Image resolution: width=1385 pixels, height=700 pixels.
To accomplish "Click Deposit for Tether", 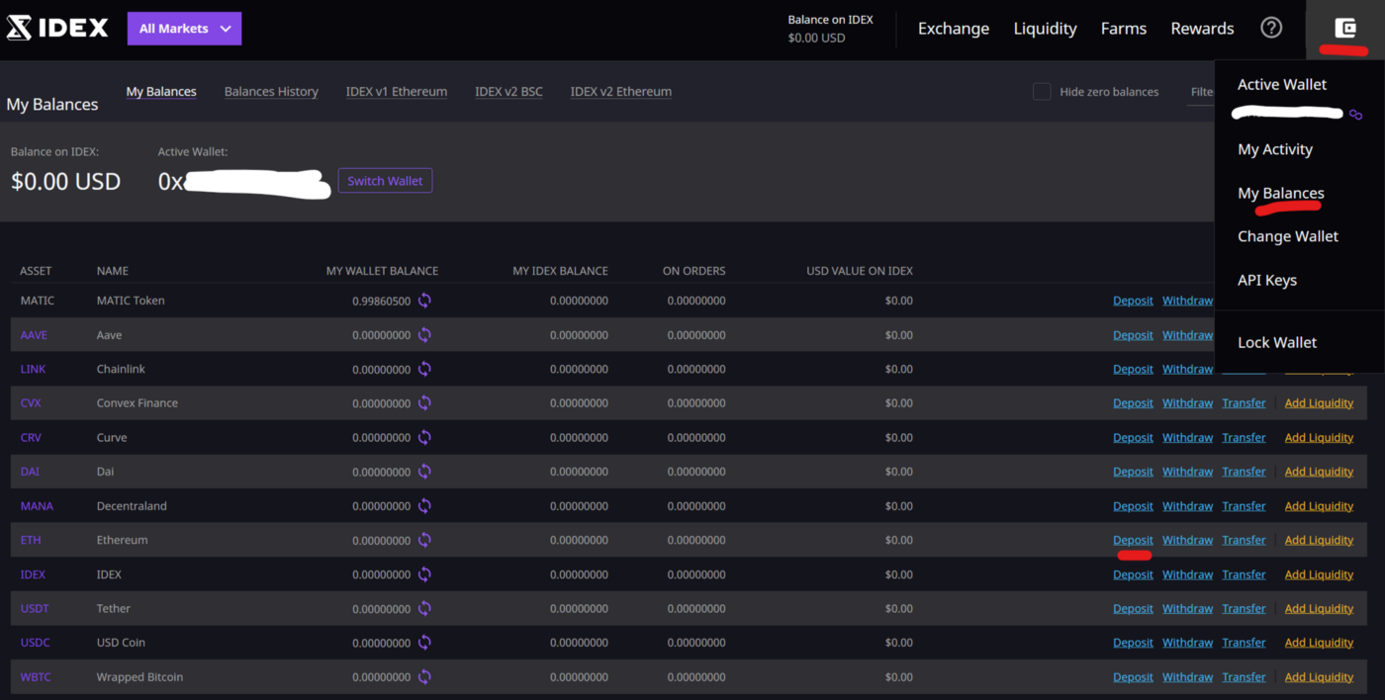I will (1133, 609).
